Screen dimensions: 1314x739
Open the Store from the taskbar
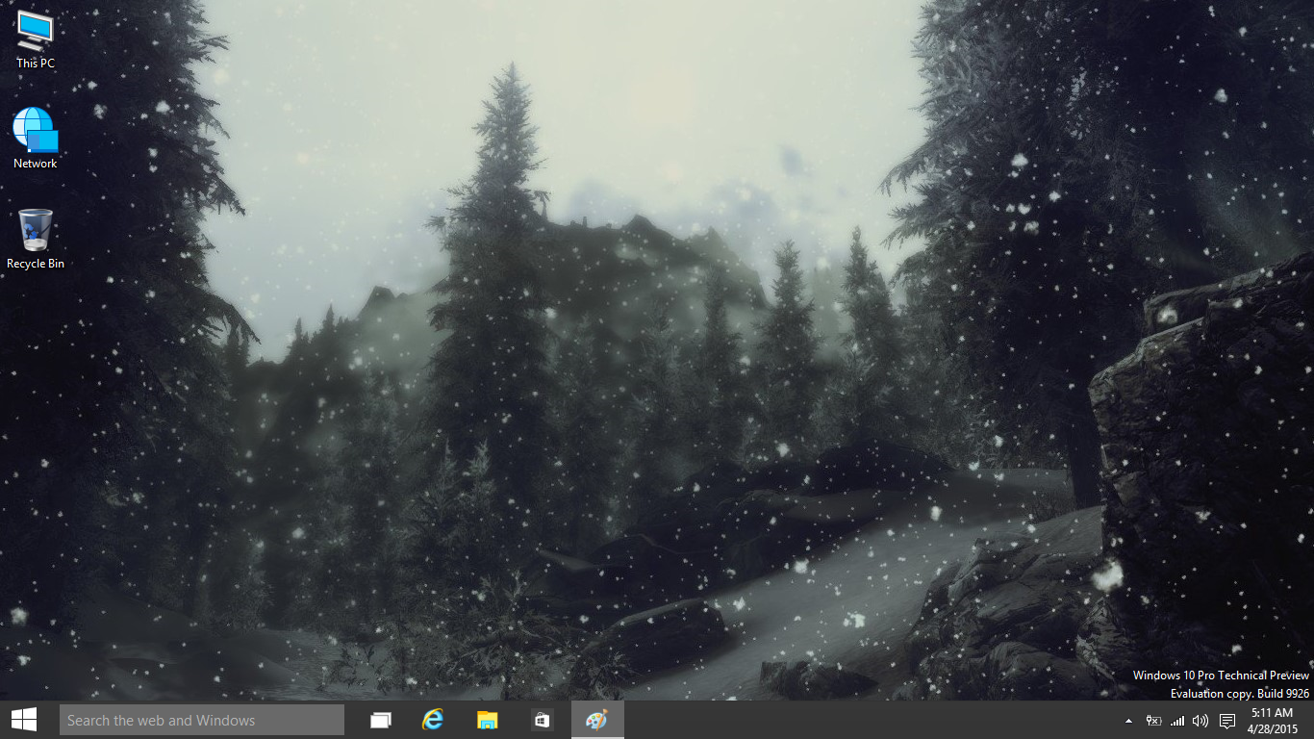pyautogui.click(x=542, y=720)
